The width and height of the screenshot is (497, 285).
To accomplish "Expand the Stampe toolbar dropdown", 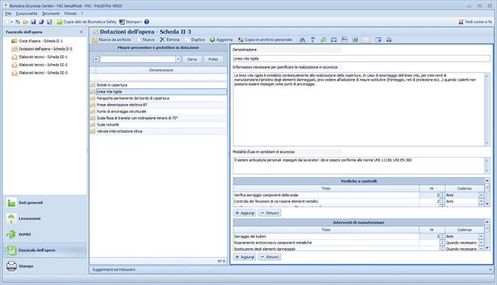I will click(141, 22).
